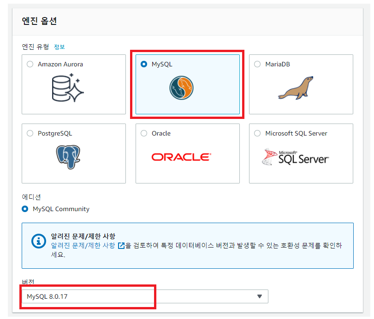Click the PostgreSQL elephant logo
Screen dimensions: 374x319
68,157
